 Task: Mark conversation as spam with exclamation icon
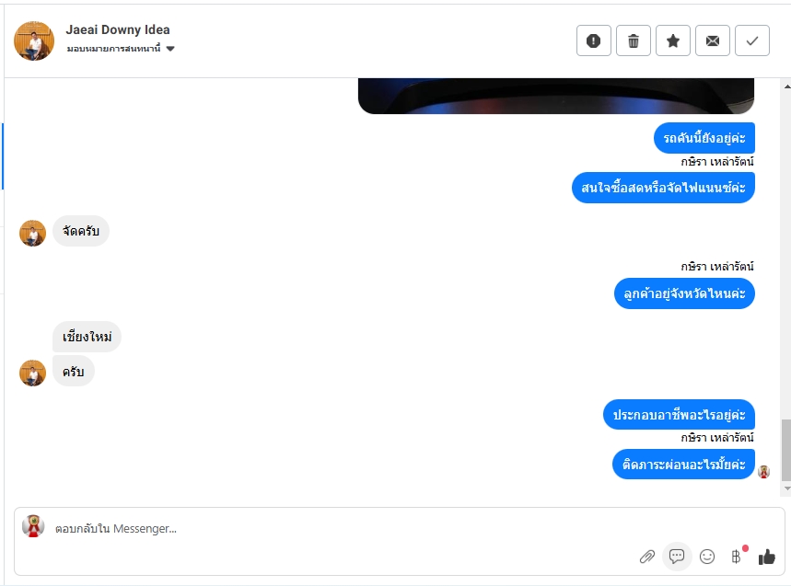(594, 40)
